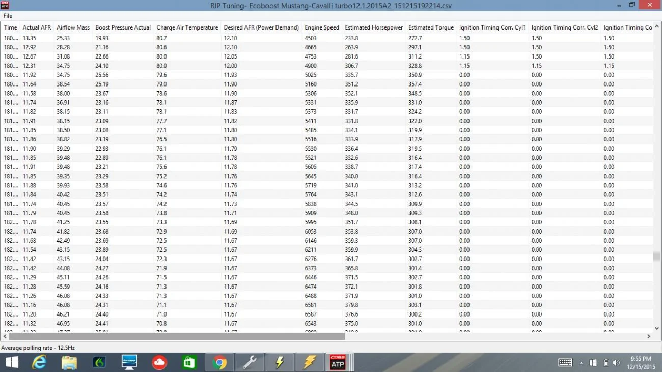
Task: Click the Estimated Horsepower column header
Action: coord(374,27)
